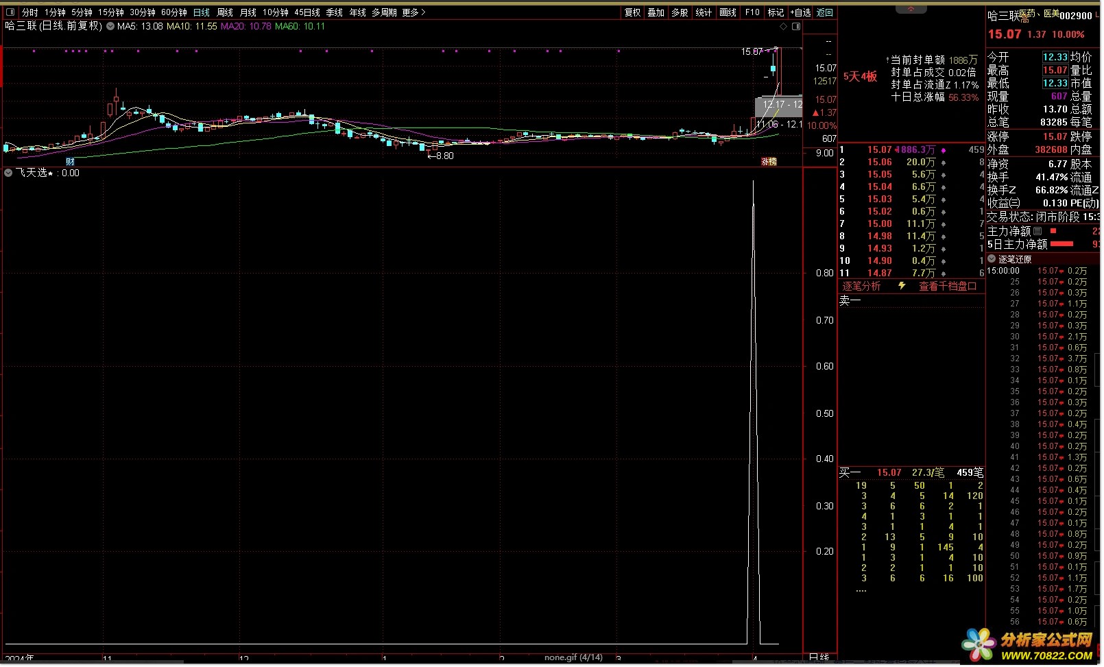Switch to the 年线 yearly chart tab

358,12
